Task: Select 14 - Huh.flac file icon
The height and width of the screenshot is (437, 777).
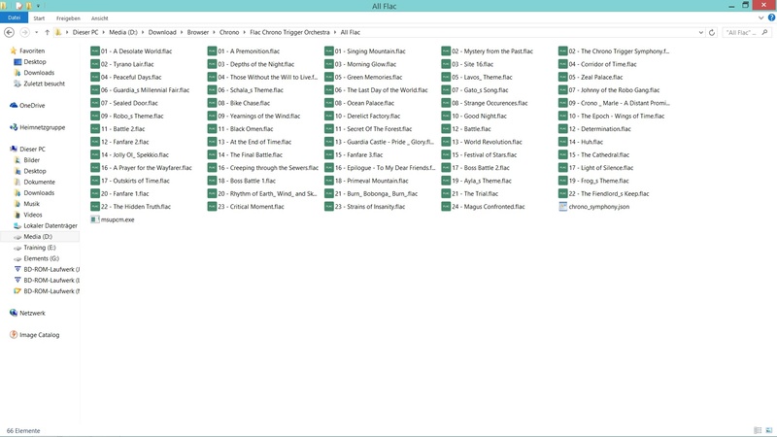Action: pos(563,142)
